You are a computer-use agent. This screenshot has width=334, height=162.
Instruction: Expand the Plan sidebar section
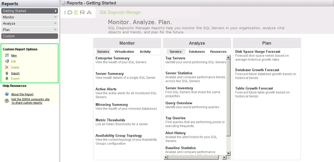point(30,30)
